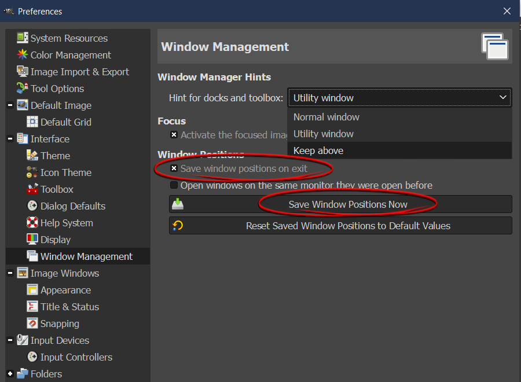521x382 pixels.
Task: Expand the Folders tree section
Action: pyautogui.click(x=10, y=374)
